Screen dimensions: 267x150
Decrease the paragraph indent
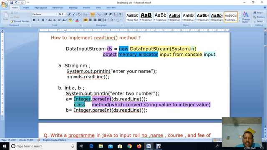[x=106, y=14]
